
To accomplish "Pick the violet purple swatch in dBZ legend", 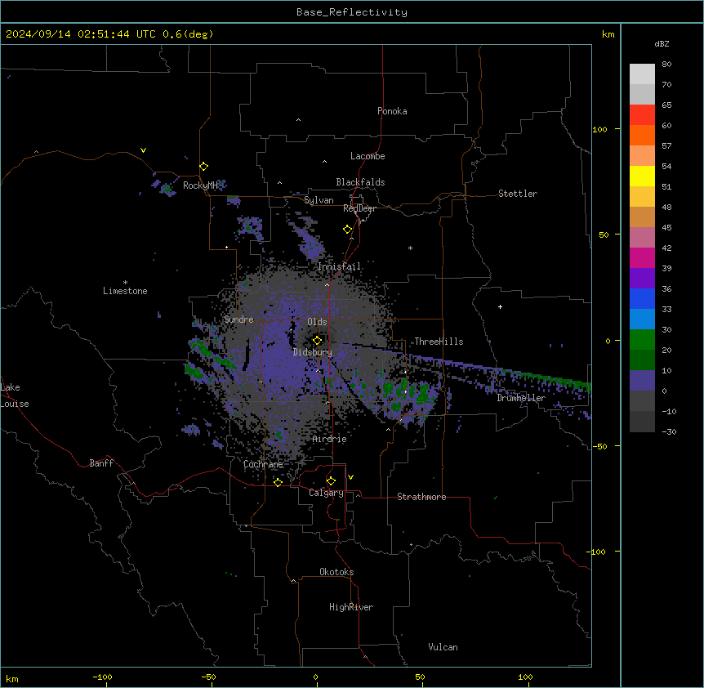I will (x=642, y=278).
